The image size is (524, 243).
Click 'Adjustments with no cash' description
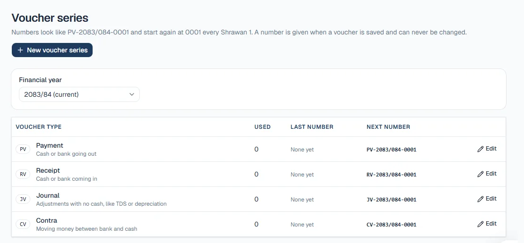click(101, 204)
